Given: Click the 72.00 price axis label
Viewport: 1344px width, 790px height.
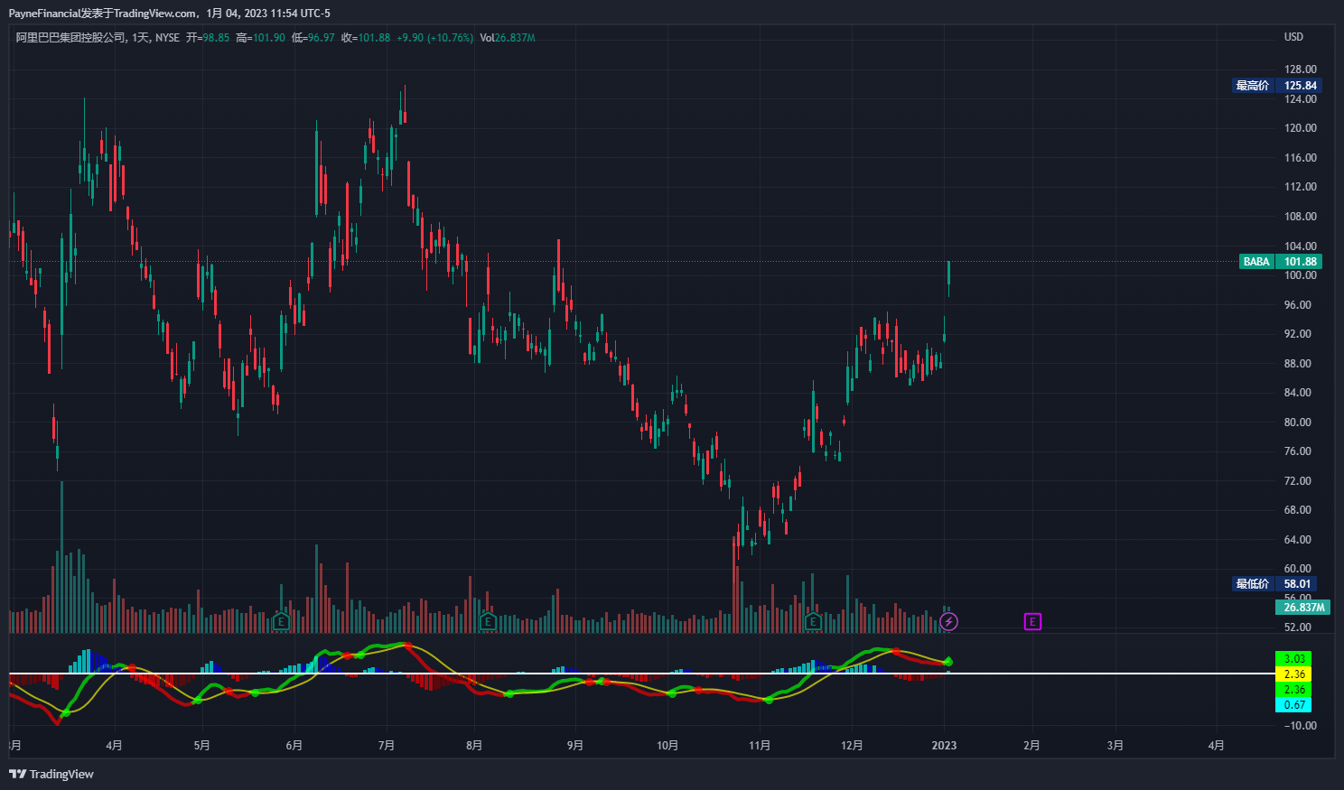Looking at the screenshot, I should [1301, 481].
